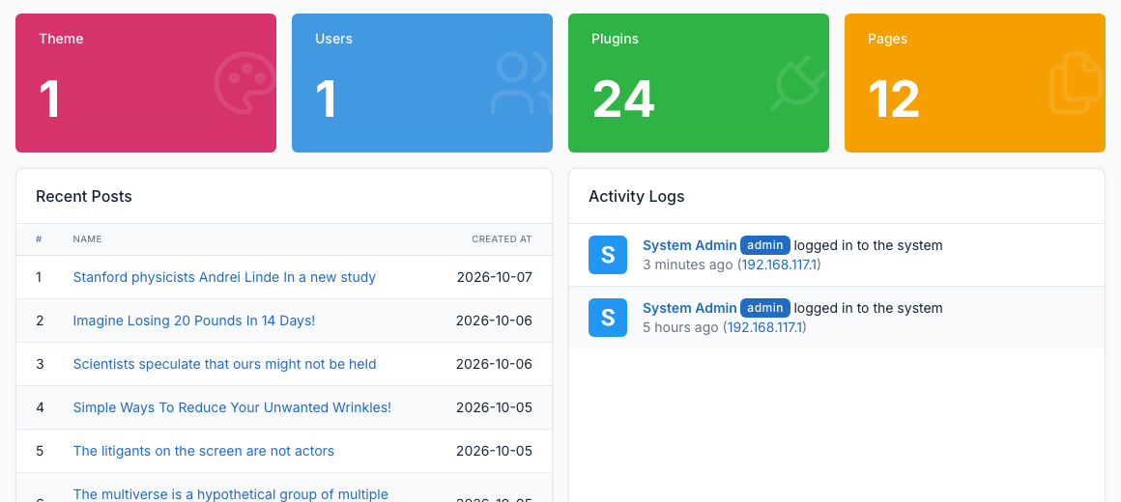Click the Activity Logs heading
The height and width of the screenshot is (502, 1121).
pos(636,196)
